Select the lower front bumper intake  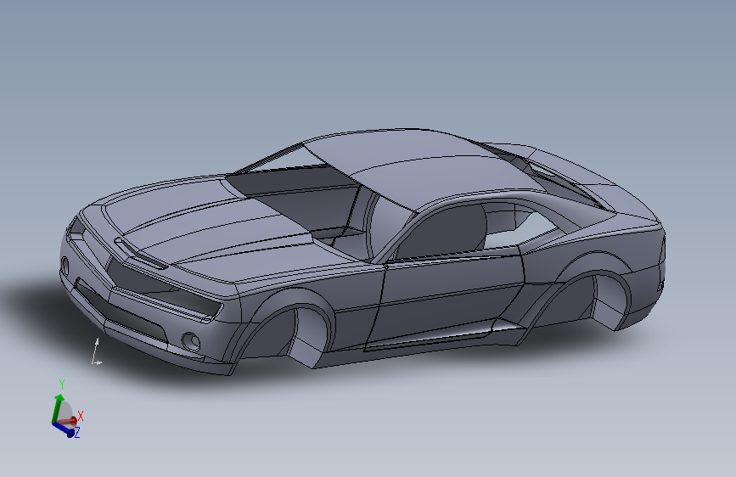point(123,310)
